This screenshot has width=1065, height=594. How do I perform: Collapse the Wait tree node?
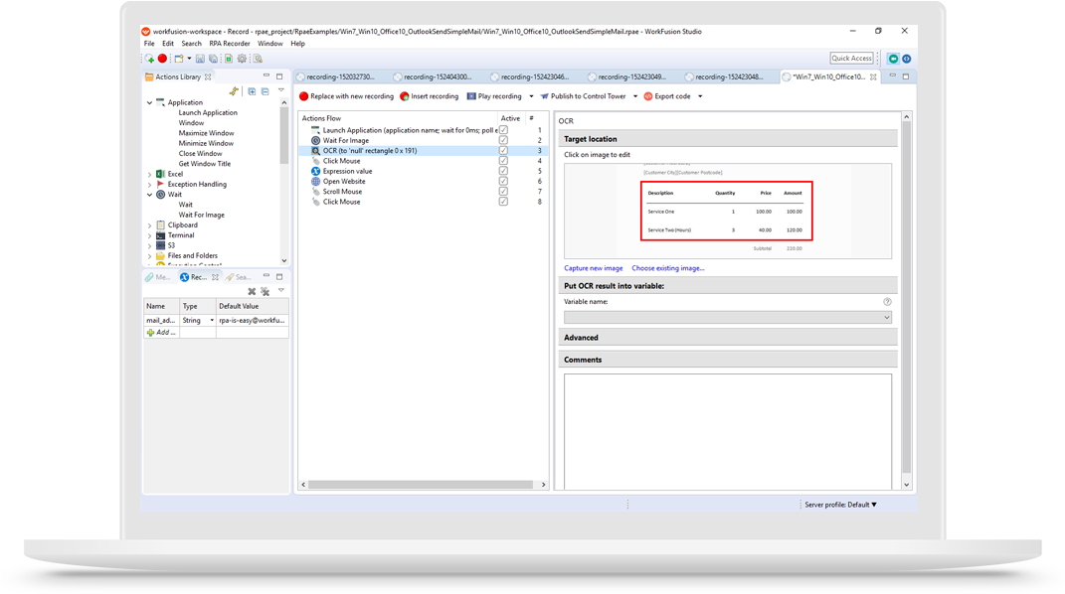point(149,195)
